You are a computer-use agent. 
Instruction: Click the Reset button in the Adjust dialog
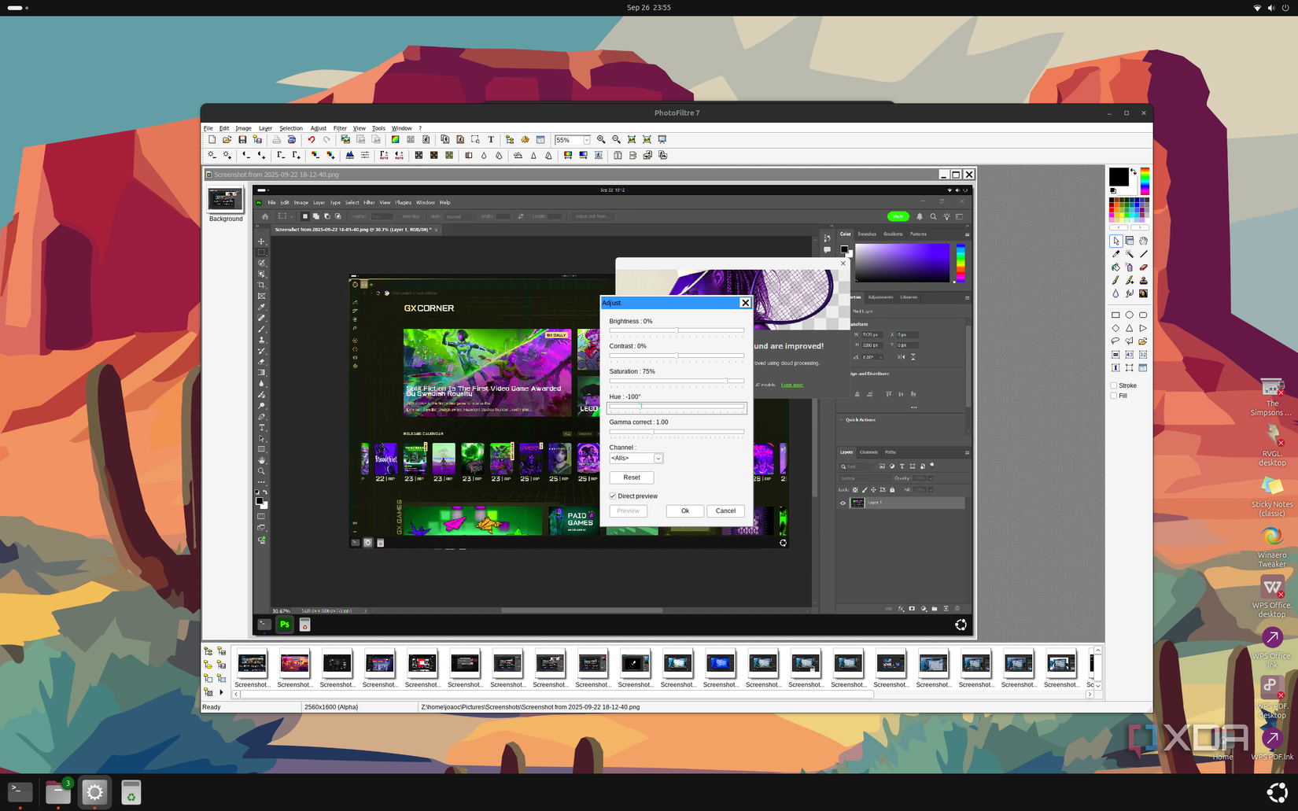click(632, 477)
